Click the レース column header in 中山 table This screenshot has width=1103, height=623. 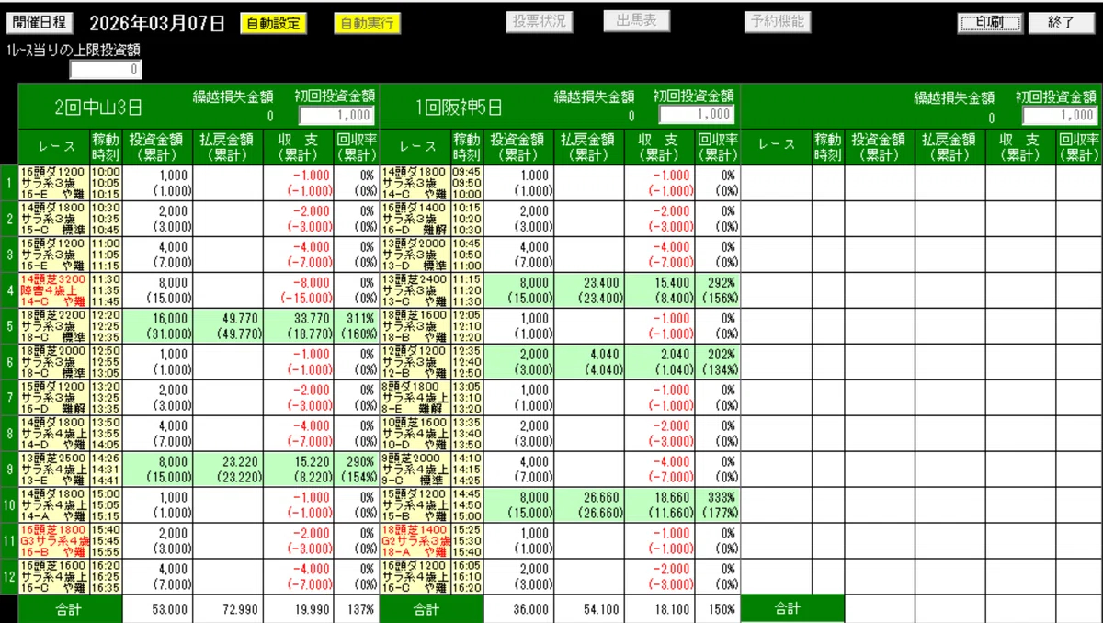coord(53,147)
